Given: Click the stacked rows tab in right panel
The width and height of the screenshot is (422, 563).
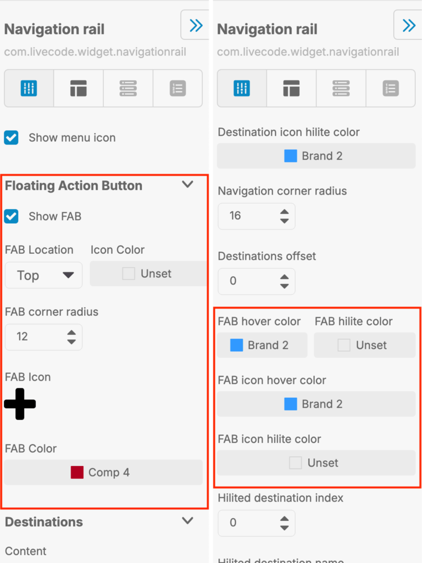Looking at the screenshot, I should (341, 88).
